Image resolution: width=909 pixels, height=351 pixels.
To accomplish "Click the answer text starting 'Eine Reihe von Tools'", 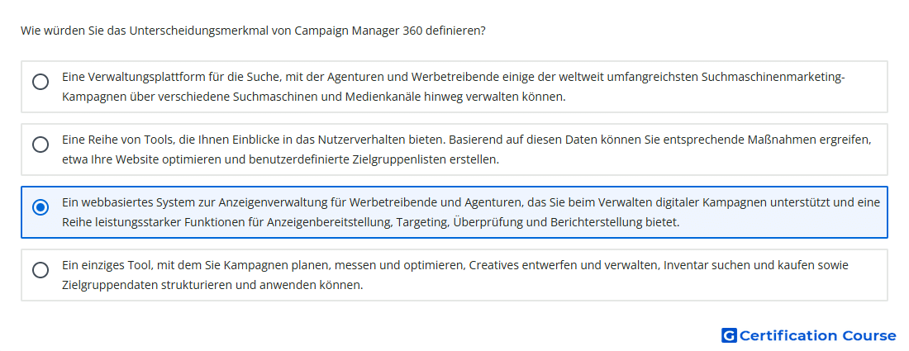I will click(467, 149).
